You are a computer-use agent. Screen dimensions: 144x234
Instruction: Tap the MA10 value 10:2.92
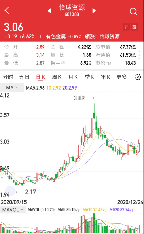point(54,88)
